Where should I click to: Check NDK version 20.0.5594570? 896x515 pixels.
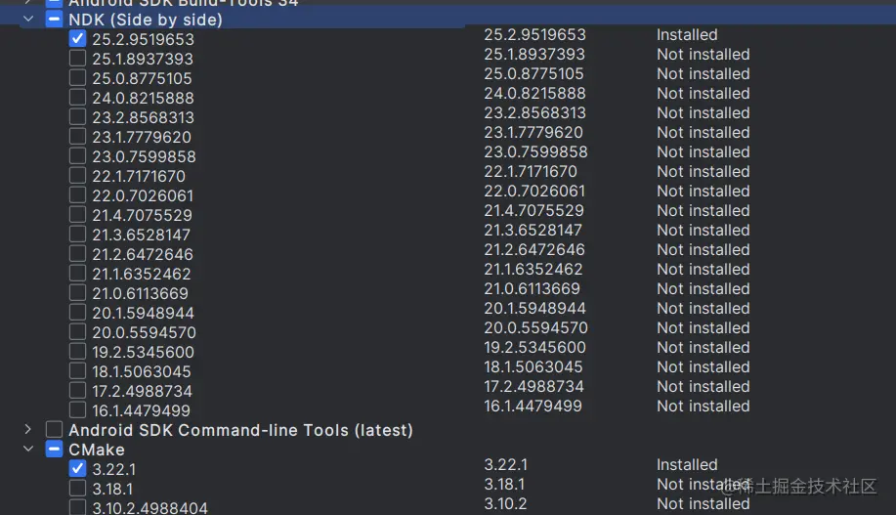click(78, 331)
